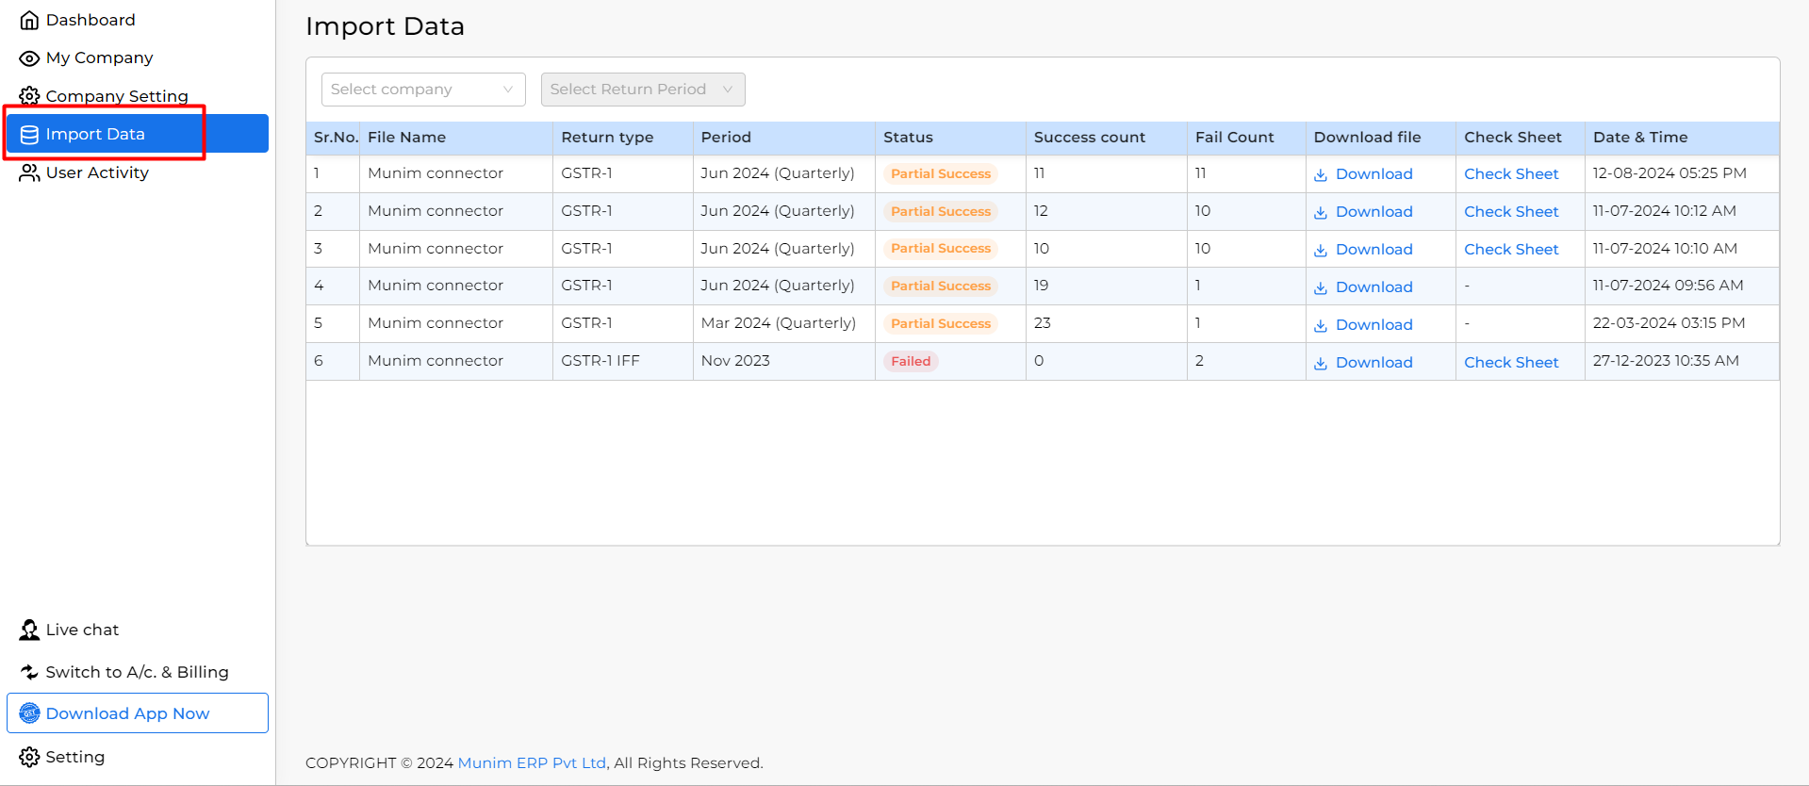
Task: Click the Import Data page heading
Action: point(385,26)
